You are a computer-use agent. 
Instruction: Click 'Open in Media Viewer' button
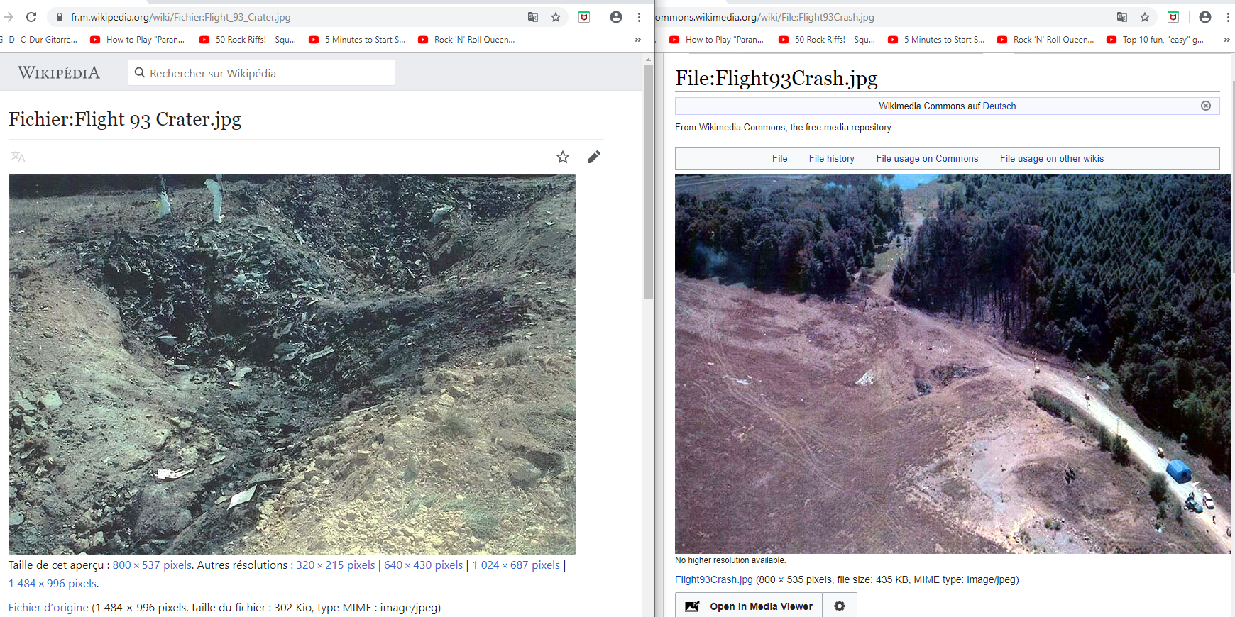tap(749, 606)
